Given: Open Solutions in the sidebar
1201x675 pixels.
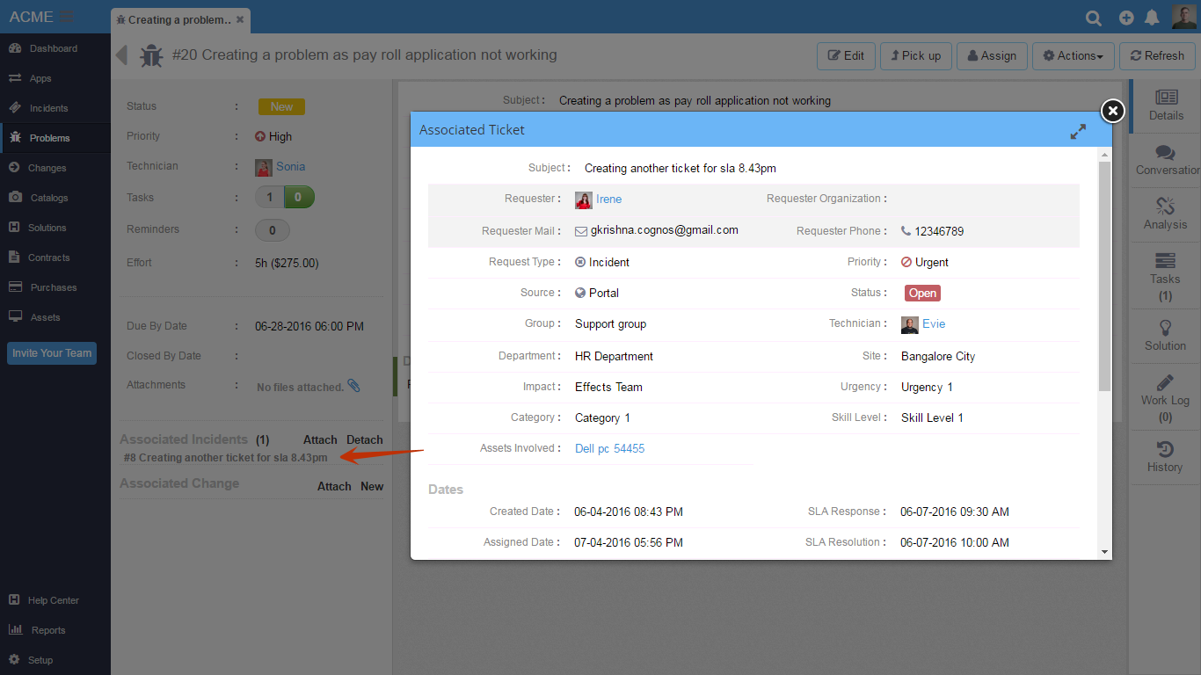Looking at the screenshot, I should (x=55, y=228).
